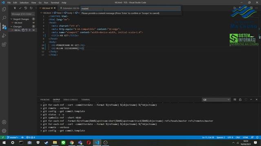Click the split editor icon

coord(251,8)
